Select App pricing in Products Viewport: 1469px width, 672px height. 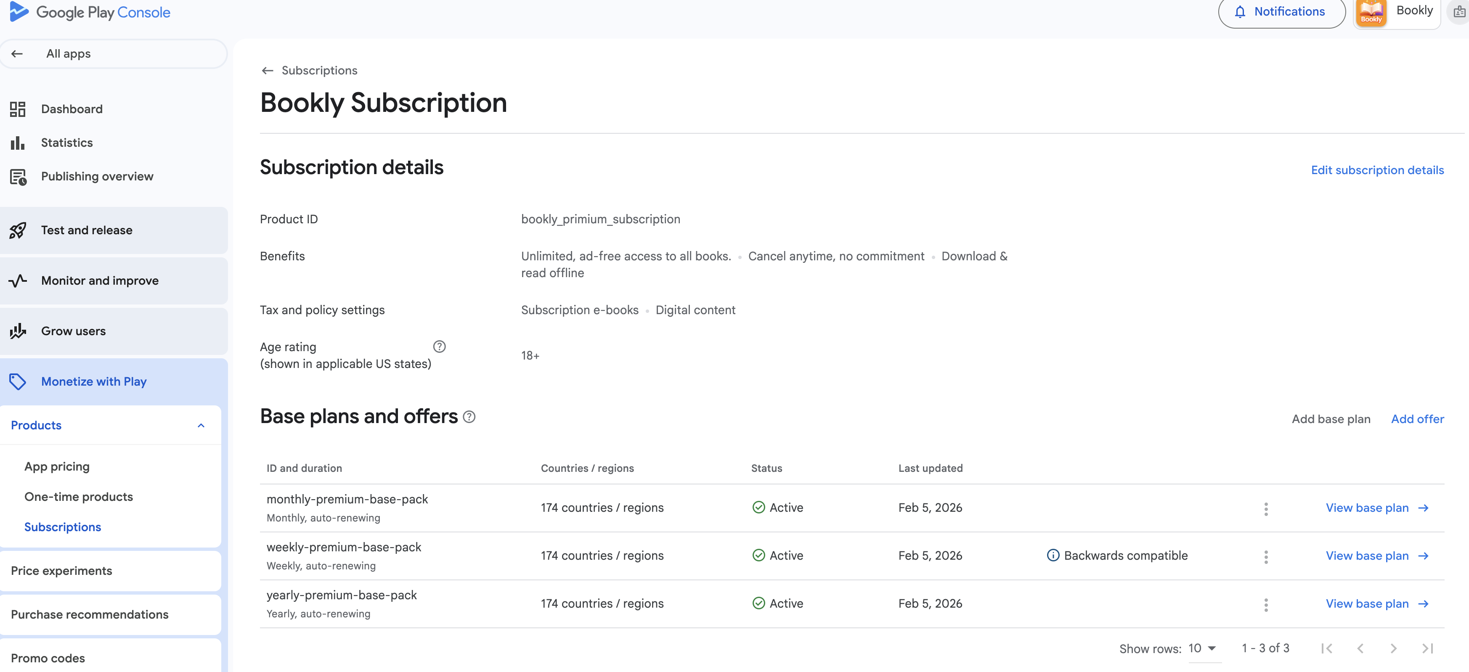57,466
